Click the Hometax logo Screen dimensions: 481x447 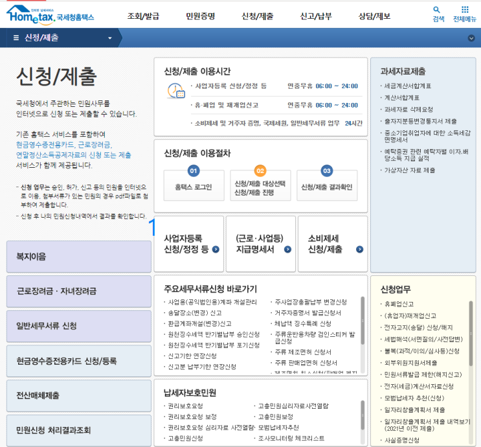(50, 15)
